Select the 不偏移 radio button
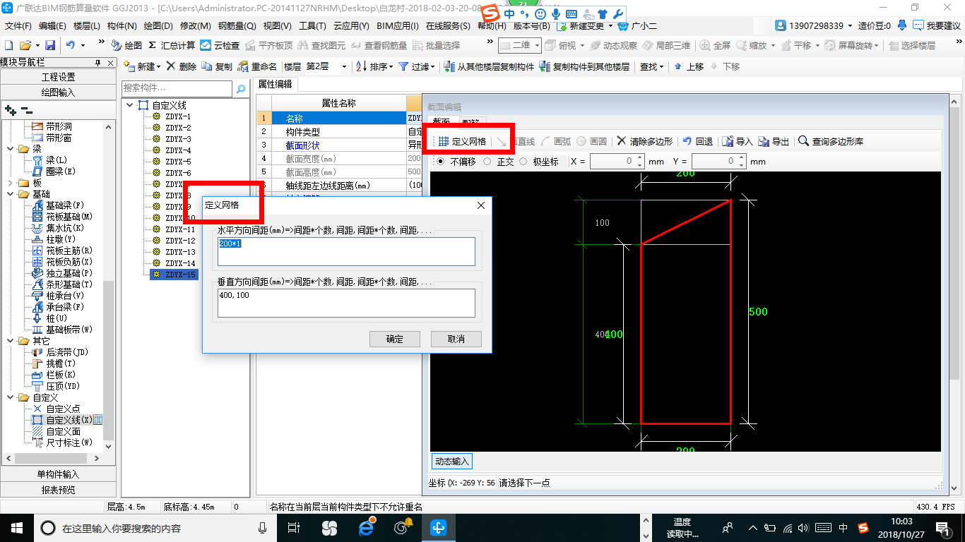This screenshot has height=542, width=965. 441,162
